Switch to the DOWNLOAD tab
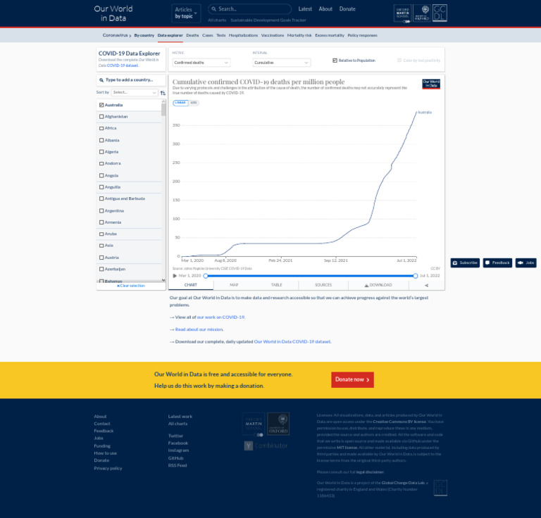Image resolution: width=541 pixels, height=518 pixels. [378, 285]
